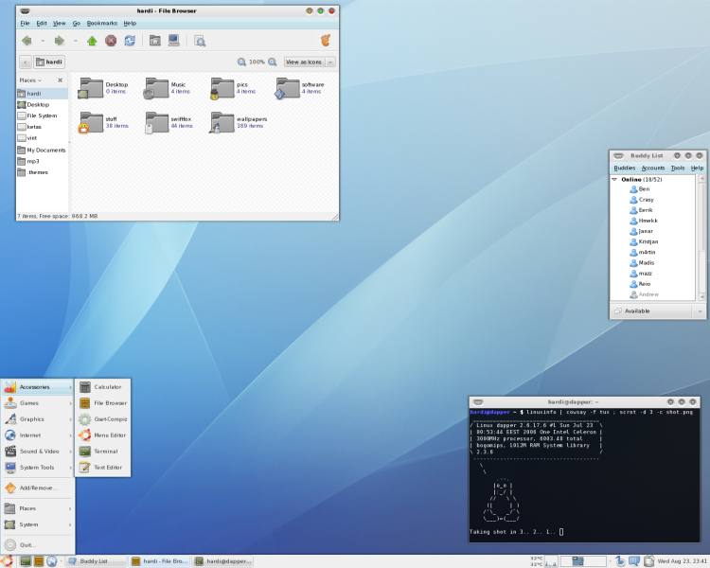Click the hardi location path button
The width and height of the screenshot is (710, 568).
(x=49, y=62)
